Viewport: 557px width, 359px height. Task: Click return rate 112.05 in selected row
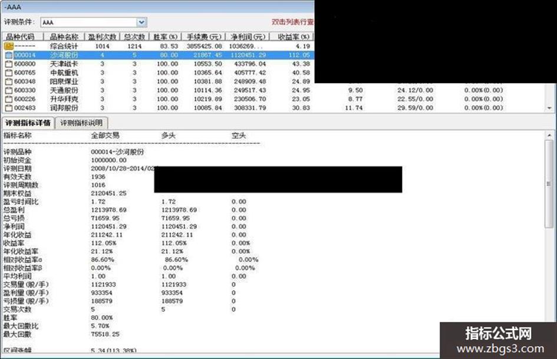point(299,55)
